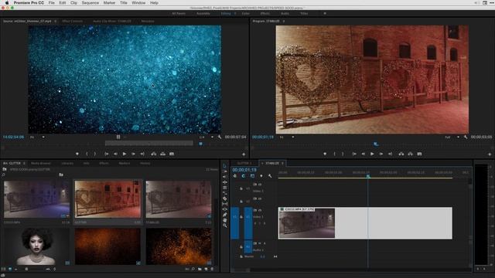Add a marker in the Program monitor

(x=325, y=154)
